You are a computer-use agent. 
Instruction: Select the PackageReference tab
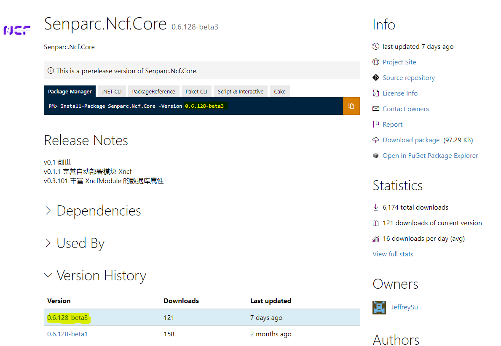click(x=153, y=92)
